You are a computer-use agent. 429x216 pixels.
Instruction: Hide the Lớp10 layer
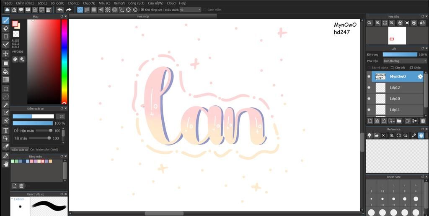click(369, 99)
